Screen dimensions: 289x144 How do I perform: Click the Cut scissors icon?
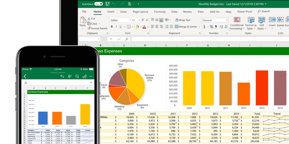click(x=89, y=19)
